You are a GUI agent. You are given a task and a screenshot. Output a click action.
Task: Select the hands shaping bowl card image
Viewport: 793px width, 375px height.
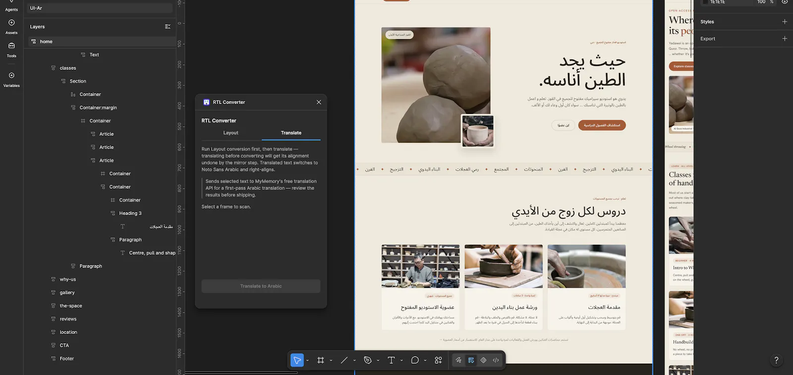pyautogui.click(x=504, y=266)
